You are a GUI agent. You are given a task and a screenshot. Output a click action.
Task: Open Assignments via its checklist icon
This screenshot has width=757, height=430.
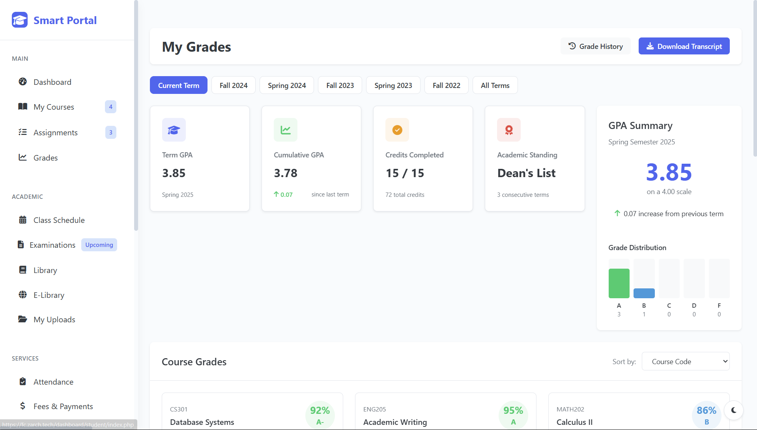23,132
